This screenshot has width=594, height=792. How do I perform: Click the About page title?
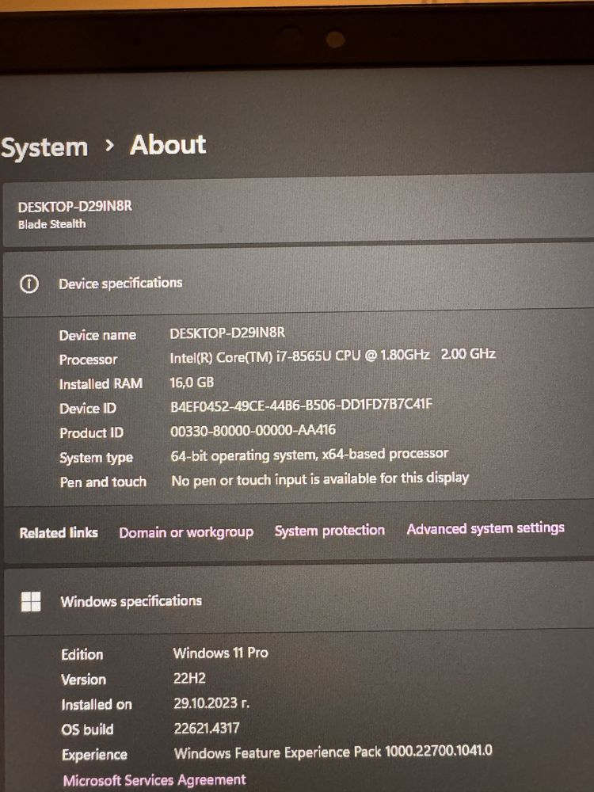click(x=168, y=145)
